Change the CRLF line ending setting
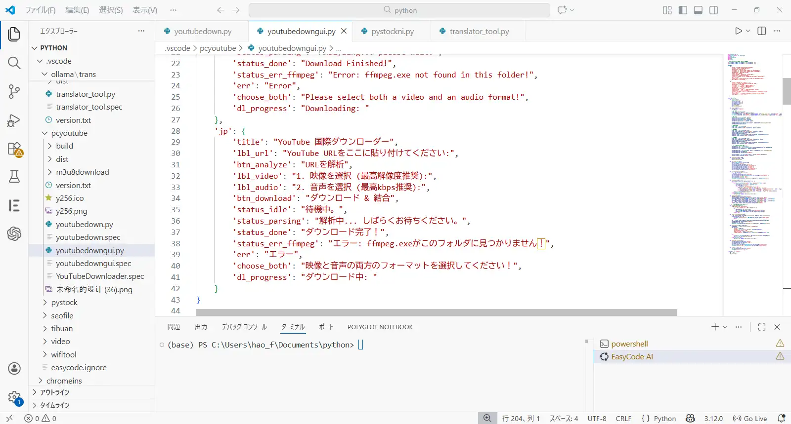The height and width of the screenshot is (424, 791). click(x=623, y=418)
